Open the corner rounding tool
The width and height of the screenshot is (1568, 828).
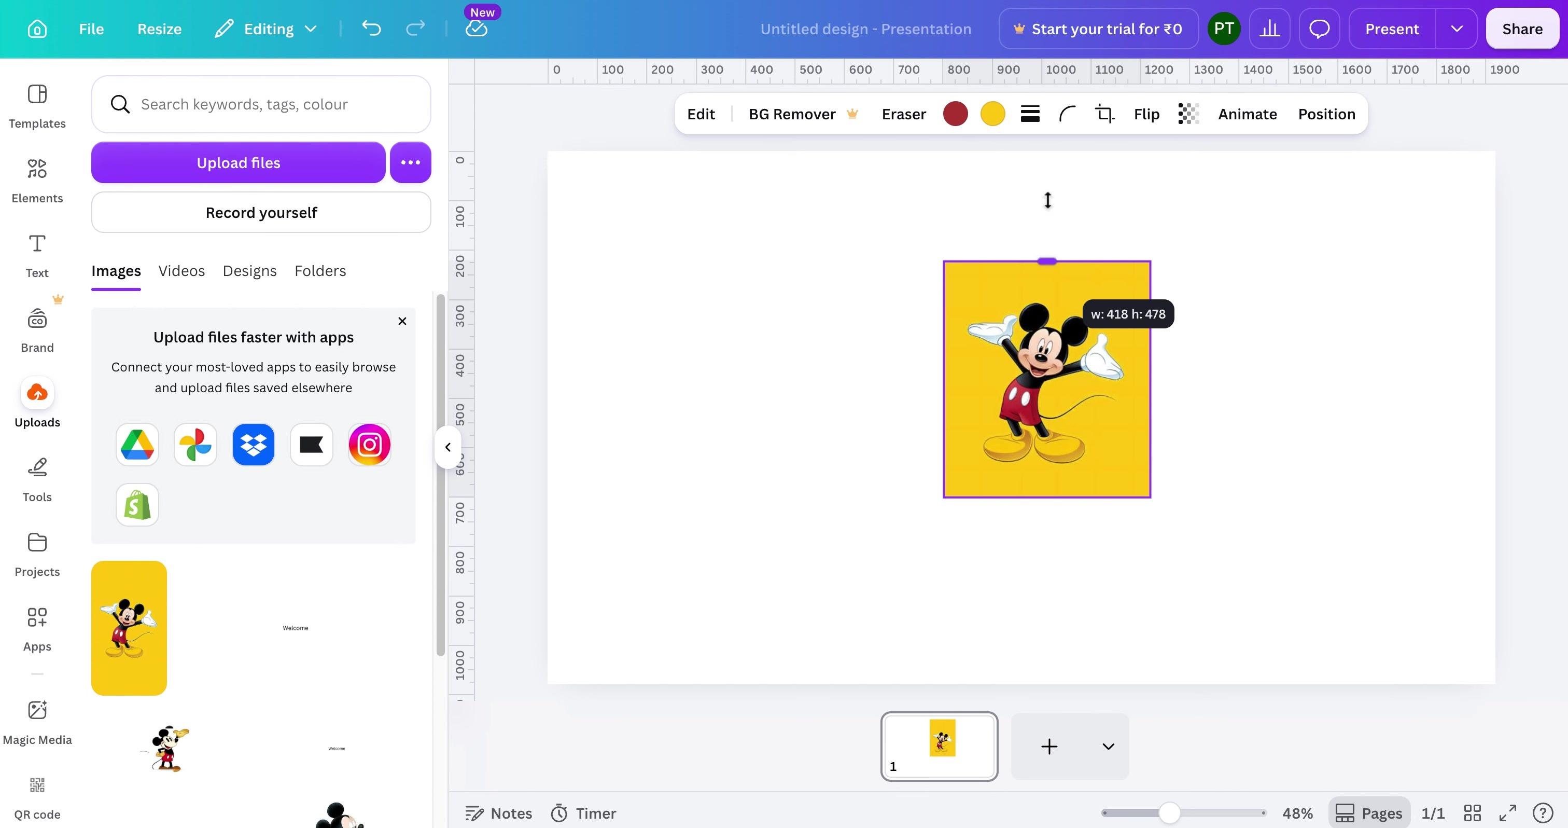[1068, 114]
